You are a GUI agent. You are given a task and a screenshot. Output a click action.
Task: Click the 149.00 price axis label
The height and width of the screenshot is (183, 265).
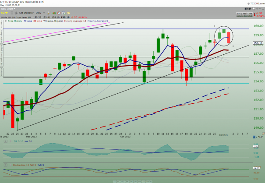coord(258,128)
